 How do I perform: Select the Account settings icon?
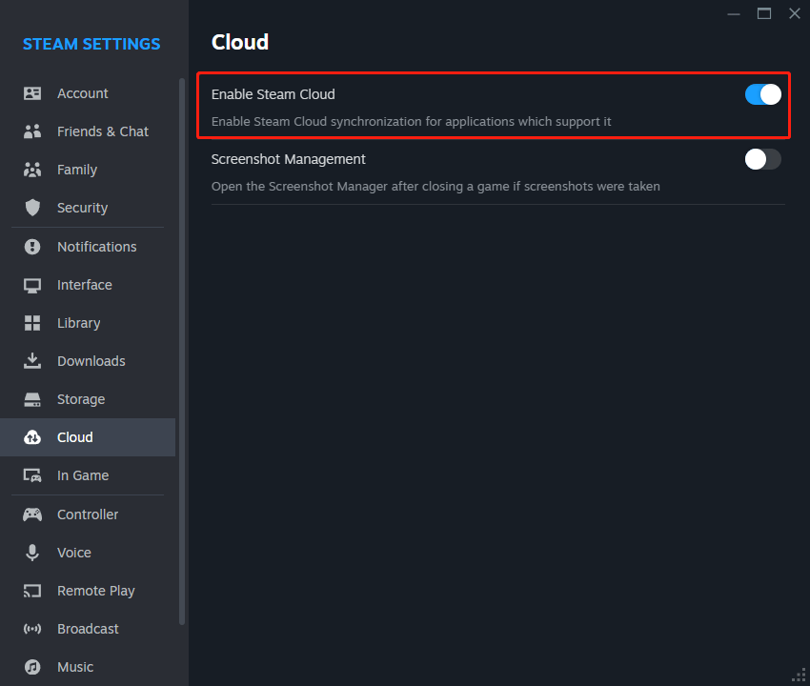31,92
